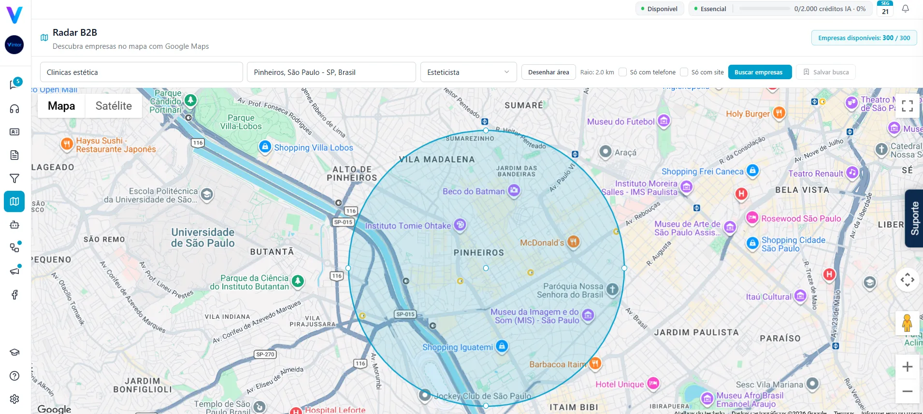This screenshot has width=923, height=414.
Task: Click the Holy Burger map pin
Action: 779,113
